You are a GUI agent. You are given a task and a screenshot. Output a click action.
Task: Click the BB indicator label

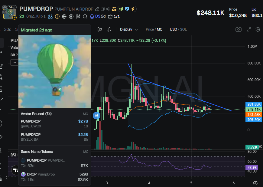click(x=14, y=55)
